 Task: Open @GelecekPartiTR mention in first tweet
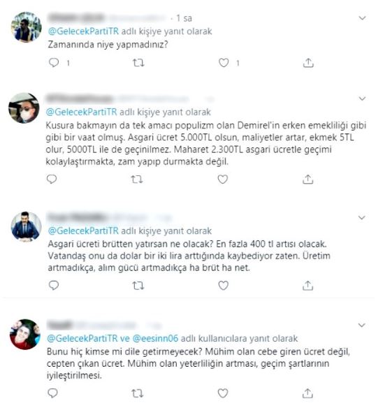83,31
